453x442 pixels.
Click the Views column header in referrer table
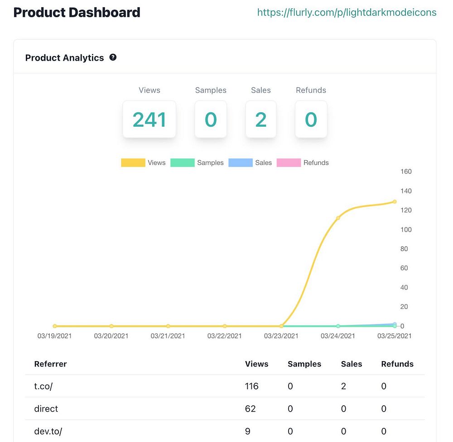pyautogui.click(x=256, y=364)
